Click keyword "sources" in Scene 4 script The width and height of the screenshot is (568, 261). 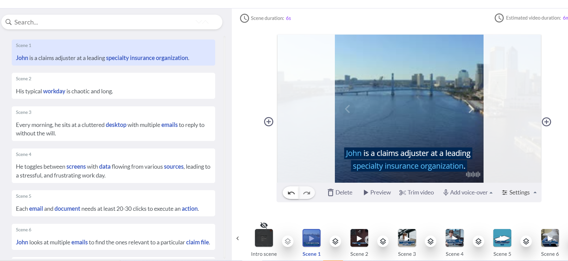[x=174, y=167]
